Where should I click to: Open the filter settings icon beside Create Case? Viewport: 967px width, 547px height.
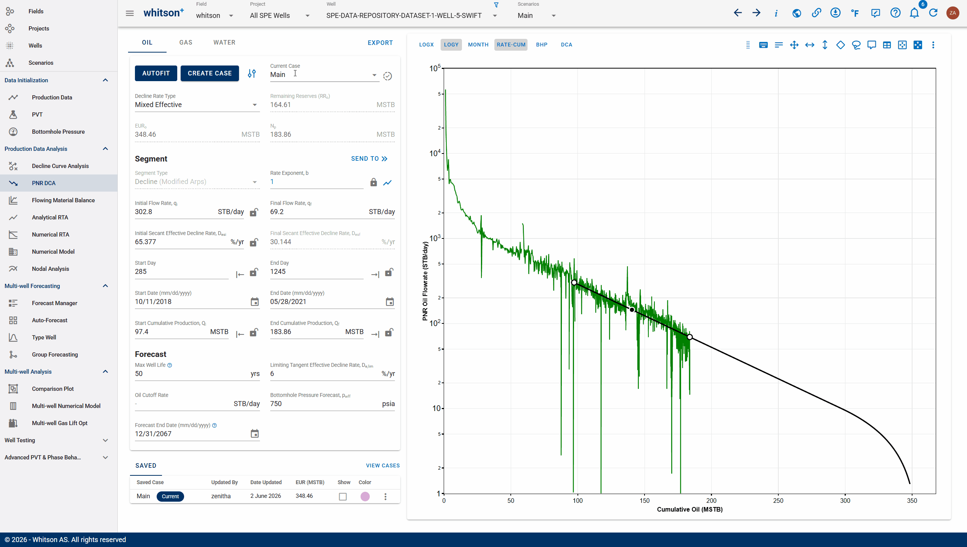click(252, 73)
